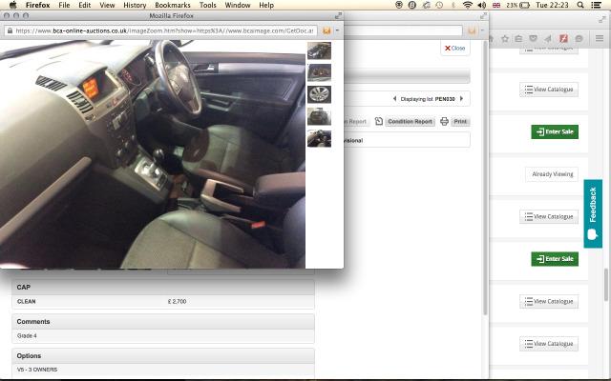Click the bookmarks list icon in Firefox toolbar
The image size is (611, 381).
518,38
